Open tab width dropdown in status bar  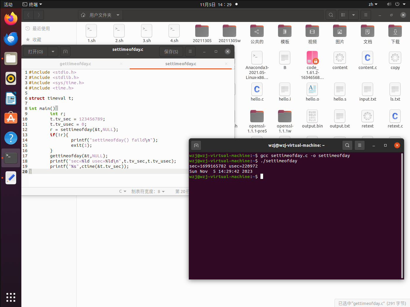148,192
